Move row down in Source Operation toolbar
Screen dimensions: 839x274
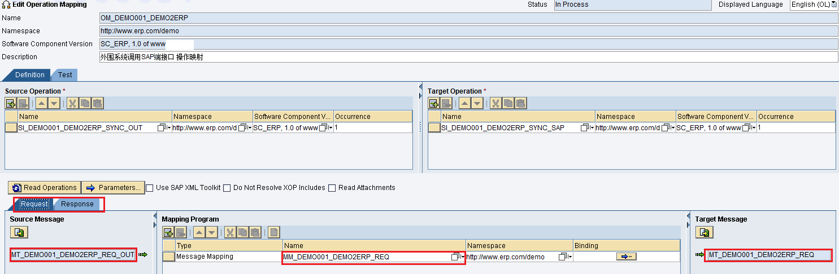[x=54, y=103]
